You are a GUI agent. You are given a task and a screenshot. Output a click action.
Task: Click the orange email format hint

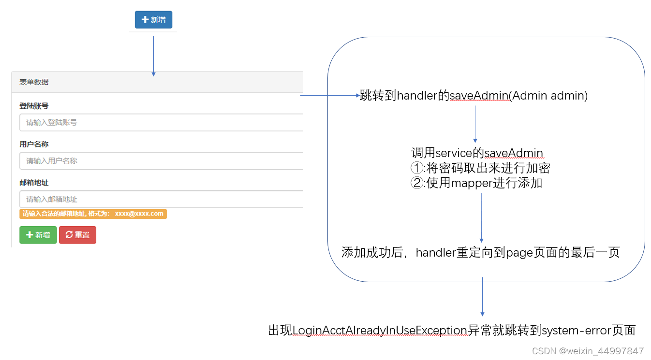(93, 214)
